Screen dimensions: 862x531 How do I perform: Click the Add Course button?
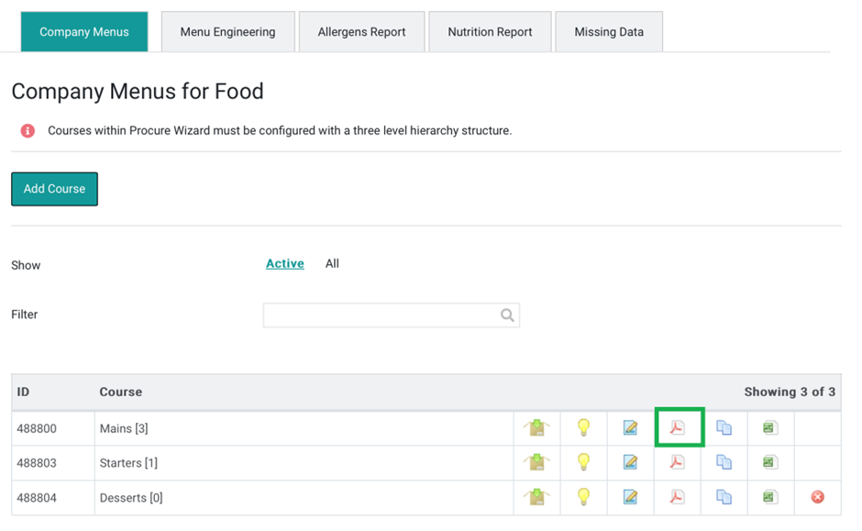pos(54,189)
